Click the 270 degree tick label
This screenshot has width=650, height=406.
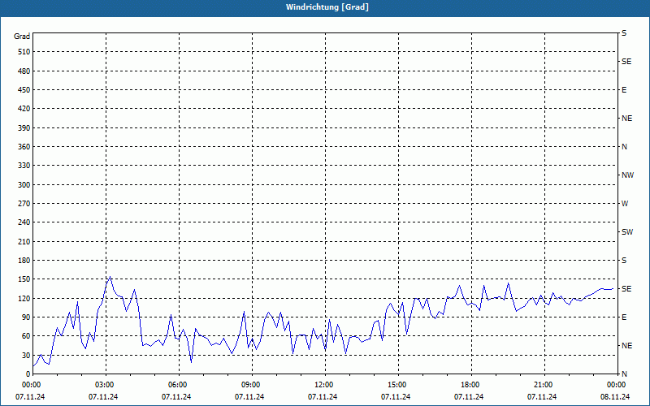coord(22,204)
